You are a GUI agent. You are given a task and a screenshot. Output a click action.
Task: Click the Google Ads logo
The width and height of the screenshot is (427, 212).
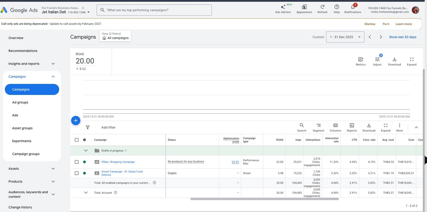pos(20,10)
